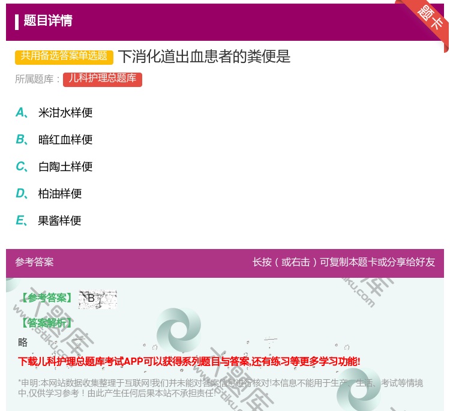Click the red 下载儿科护理总题库考试APP promotion text
This screenshot has width=450, height=411.
pyautogui.click(x=189, y=361)
